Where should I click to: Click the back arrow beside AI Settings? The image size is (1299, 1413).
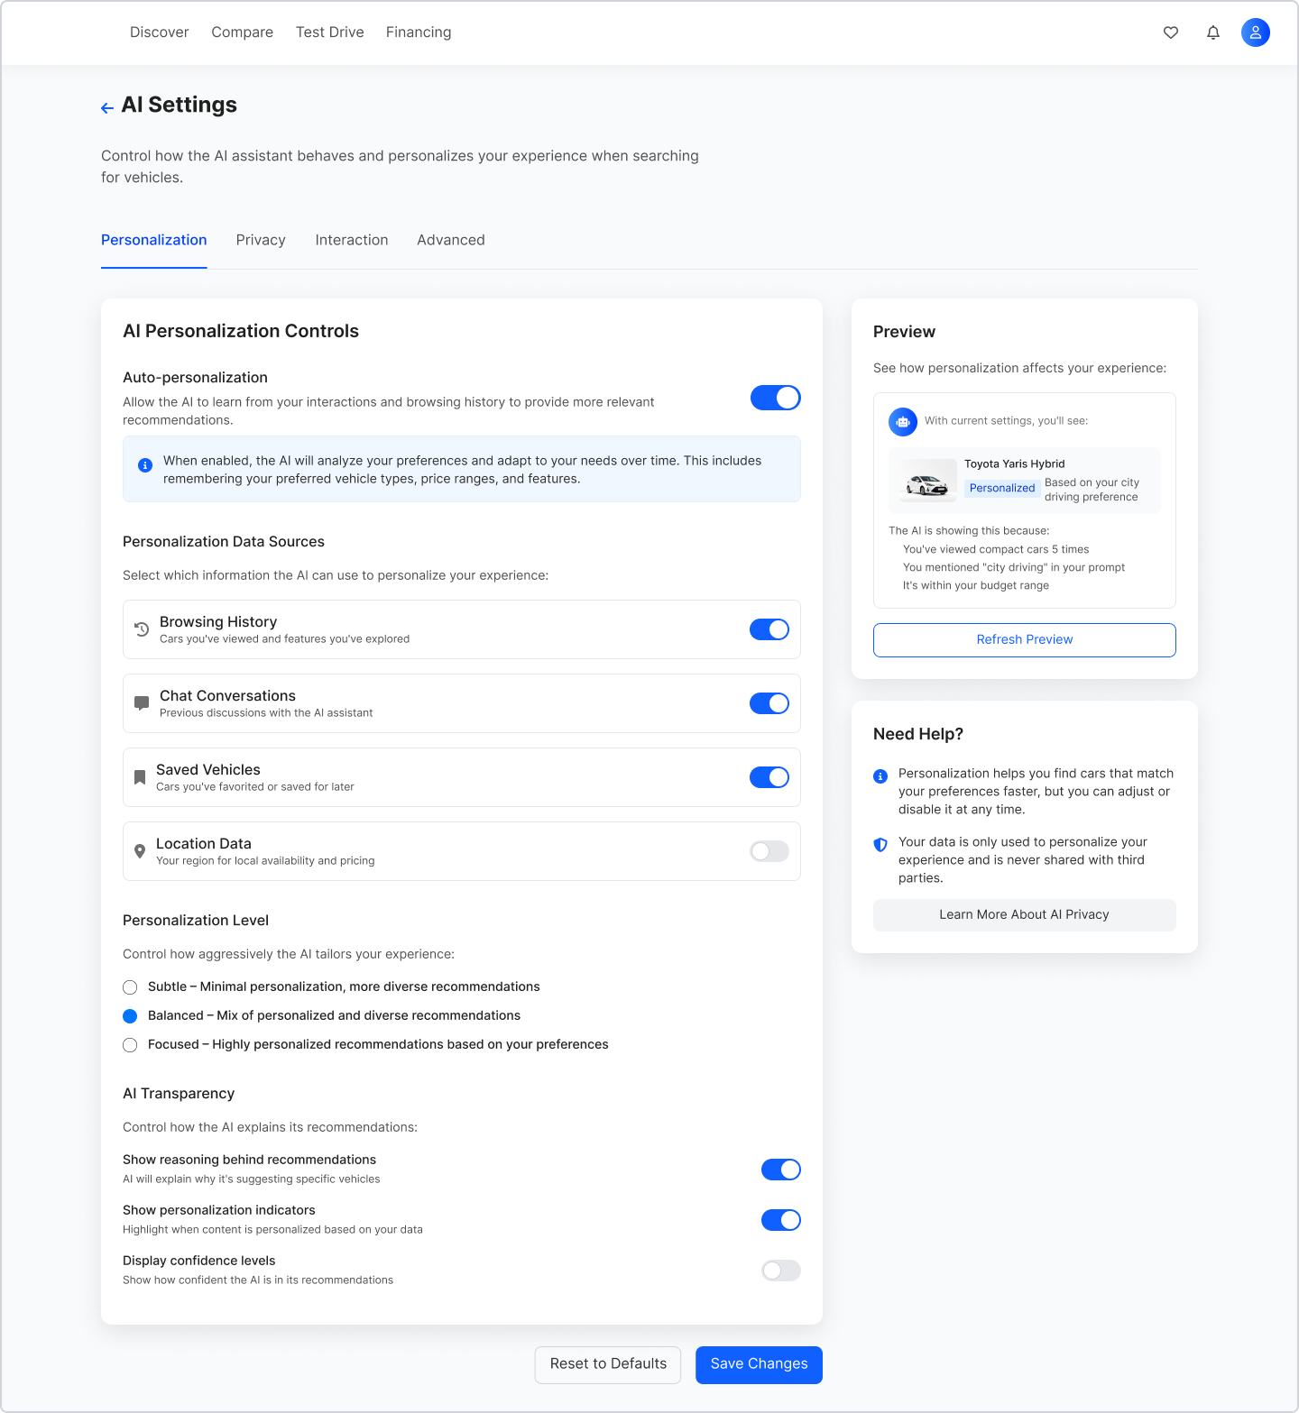point(107,108)
